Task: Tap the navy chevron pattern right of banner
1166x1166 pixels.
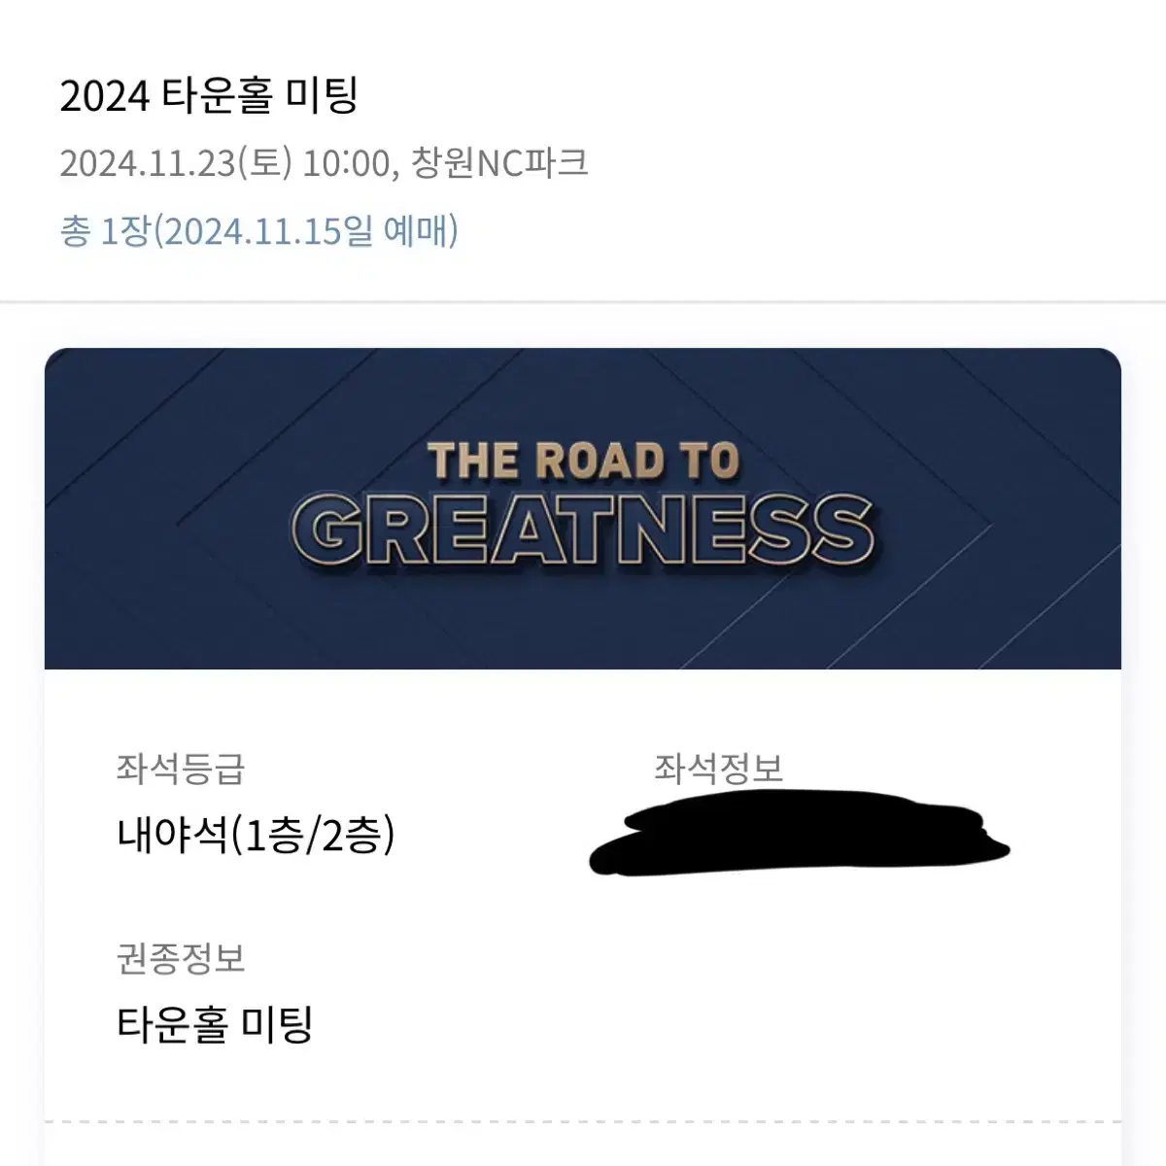Action: coord(1001,508)
